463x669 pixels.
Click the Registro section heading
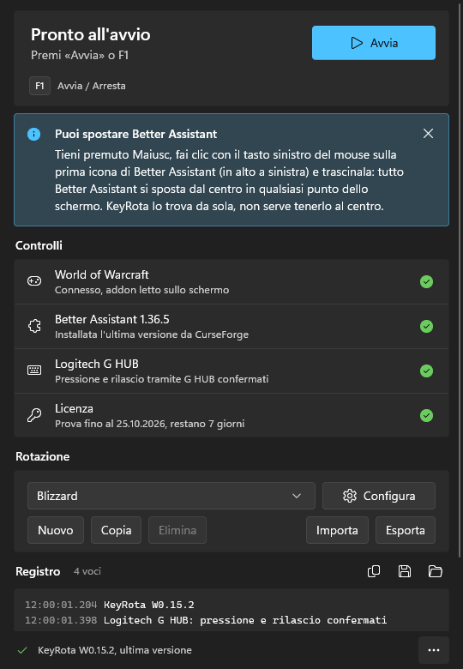coord(38,571)
